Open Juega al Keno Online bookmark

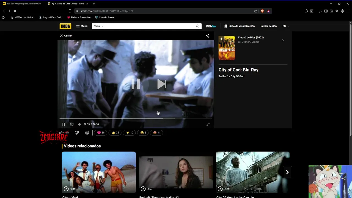coord(52,17)
